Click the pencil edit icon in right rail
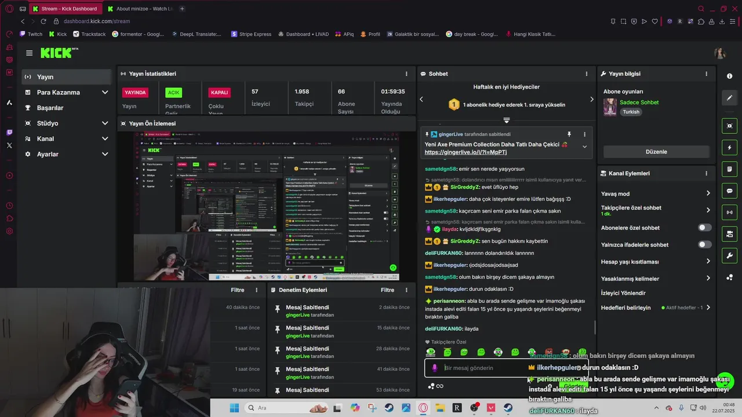 click(729, 98)
